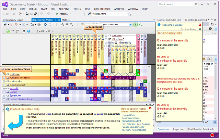
Task: Click the green tree icon in matrix toolbar
Action: pos(140,25)
